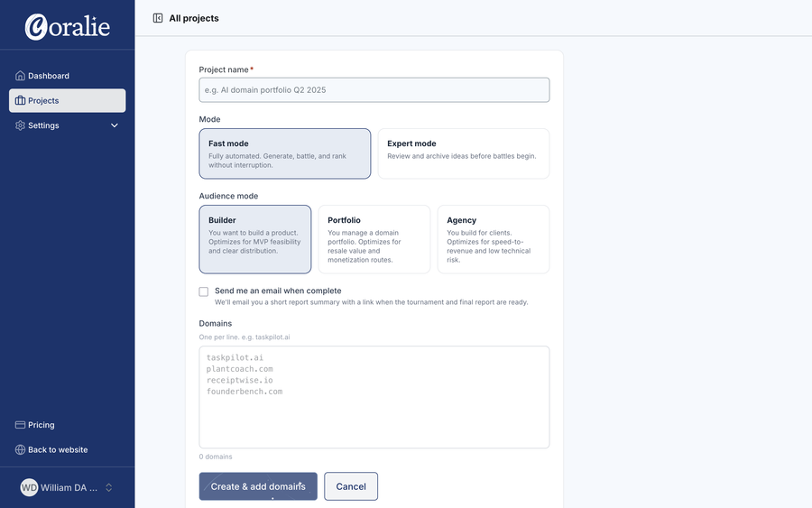Enable Send me an email when complete
Screen dimensions: 812x508
(204, 291)
